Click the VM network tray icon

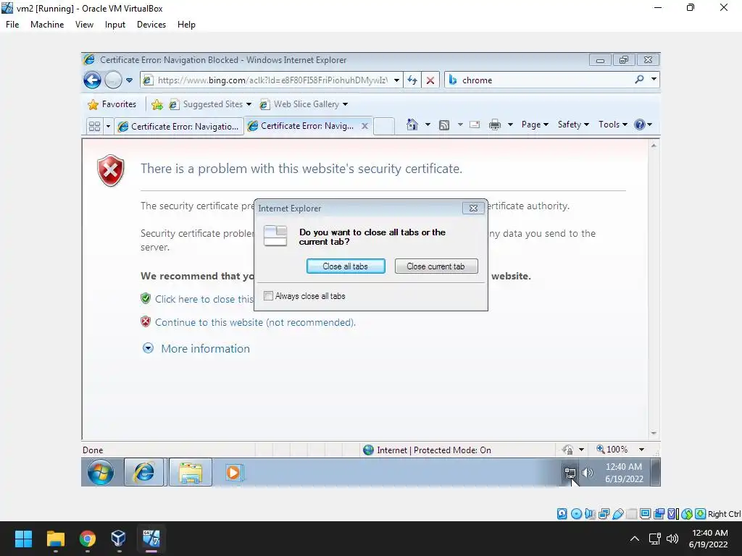(x=570, y=472)
